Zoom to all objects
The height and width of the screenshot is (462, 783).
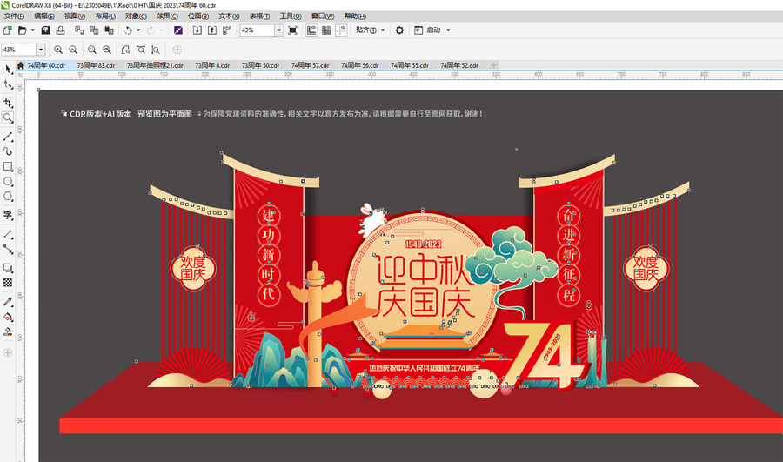click(x=107, y=50)
